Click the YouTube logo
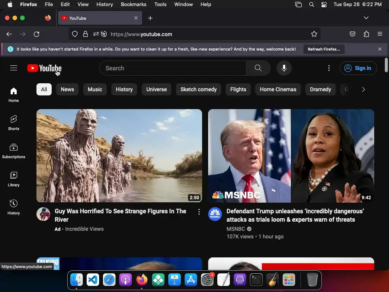Screen dimensions: 389x292 pyautogui.click(x=44, y=68)
